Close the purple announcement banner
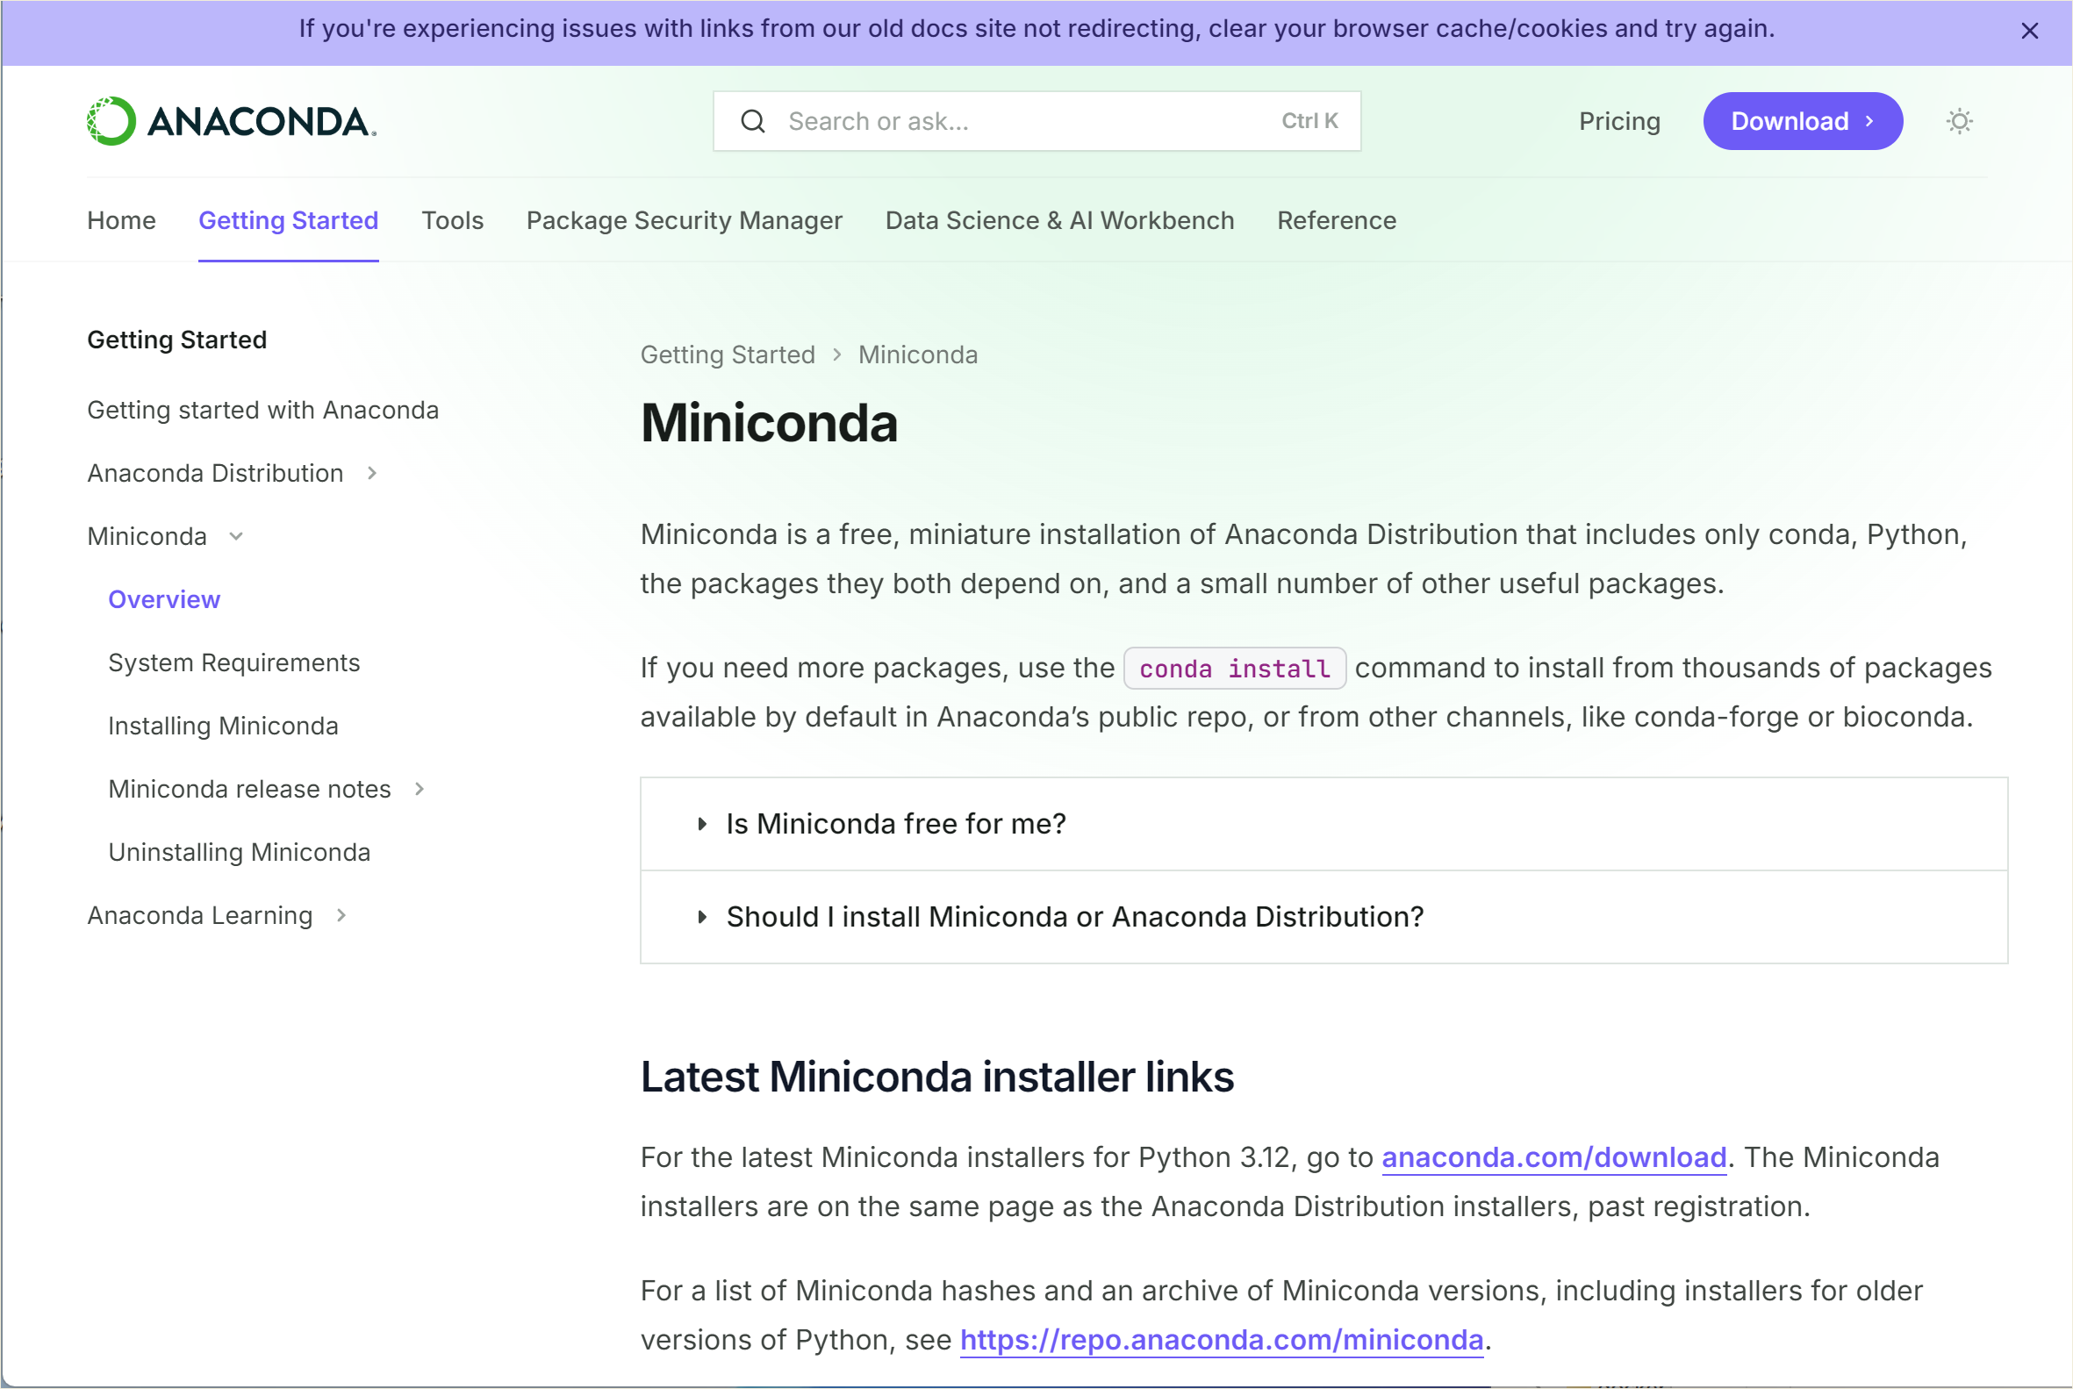The width and height of the screenshot is (2073, 1389). click(x=2029, y=31)
